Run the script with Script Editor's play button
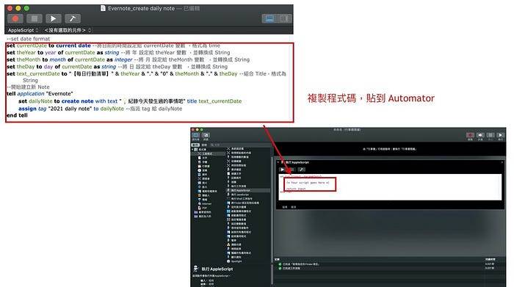 point(53,18)
